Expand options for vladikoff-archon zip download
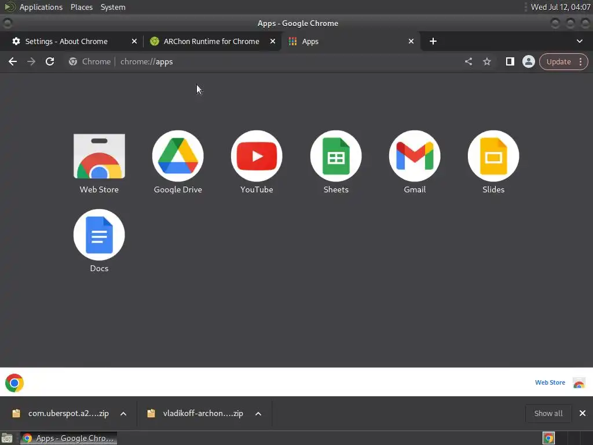593x445 pixels. coord(258,414)
